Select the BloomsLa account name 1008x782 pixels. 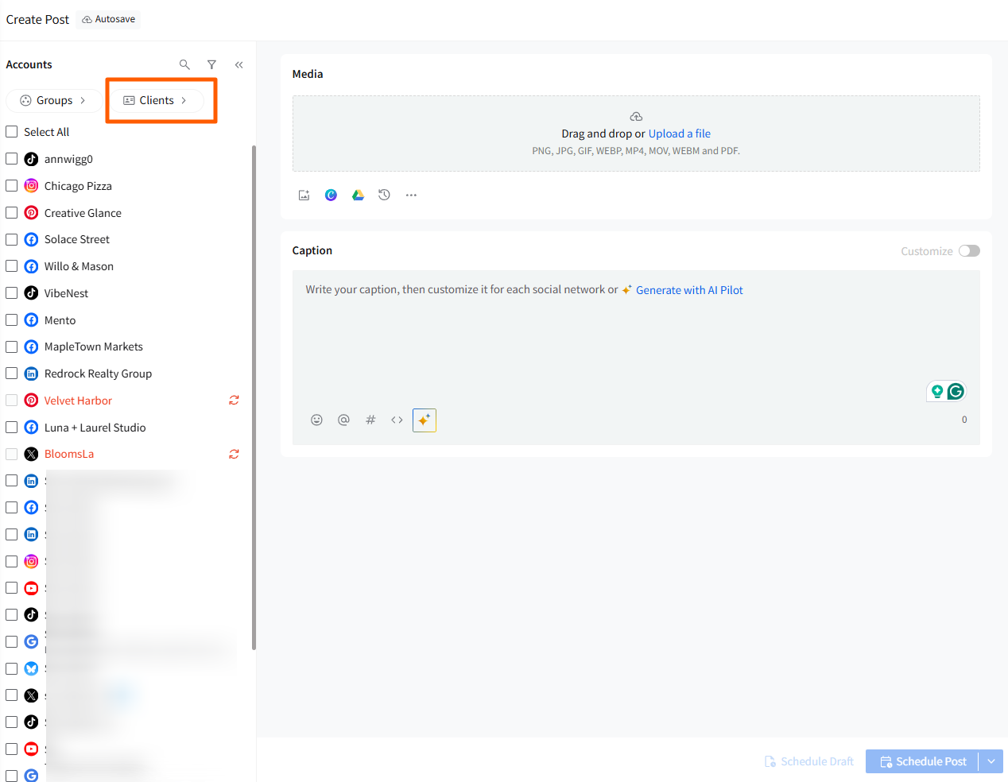pyautogui.click(x=69, y=454)
